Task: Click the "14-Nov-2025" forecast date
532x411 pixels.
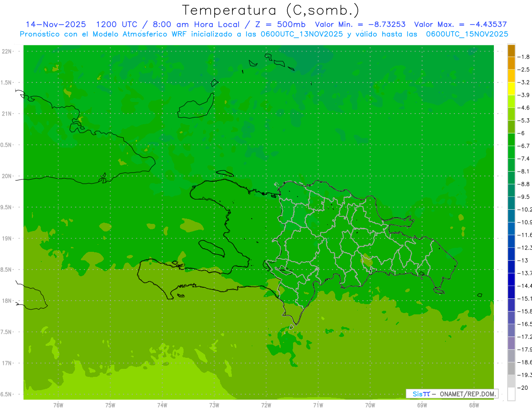Action: [56, 25]
